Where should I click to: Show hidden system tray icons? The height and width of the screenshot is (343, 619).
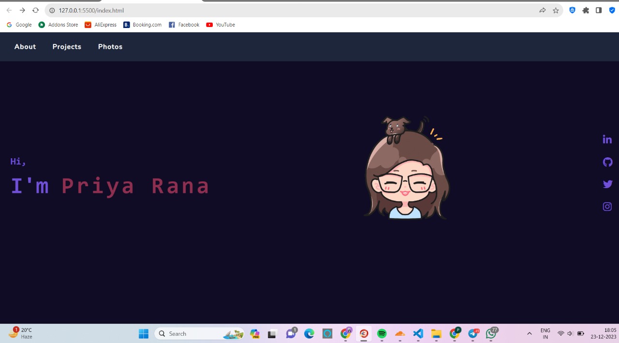[529, 333]
